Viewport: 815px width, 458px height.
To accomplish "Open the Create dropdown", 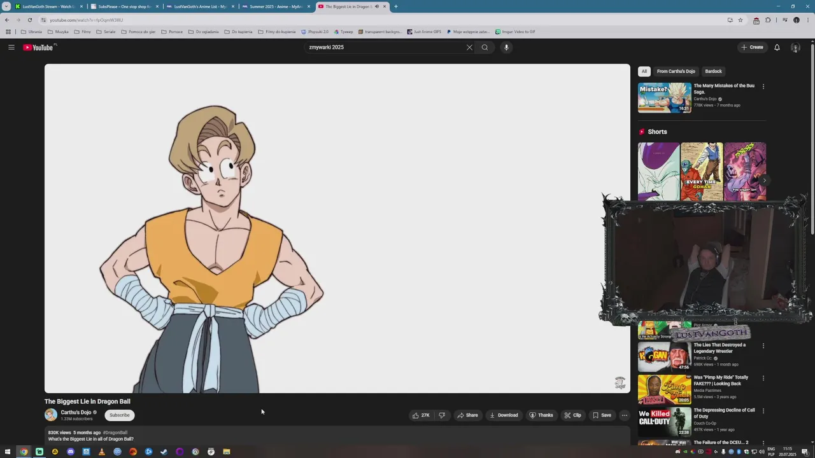I will pos(752,47).
